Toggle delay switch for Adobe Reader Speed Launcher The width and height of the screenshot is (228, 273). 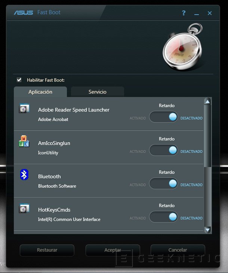[163, 116]
